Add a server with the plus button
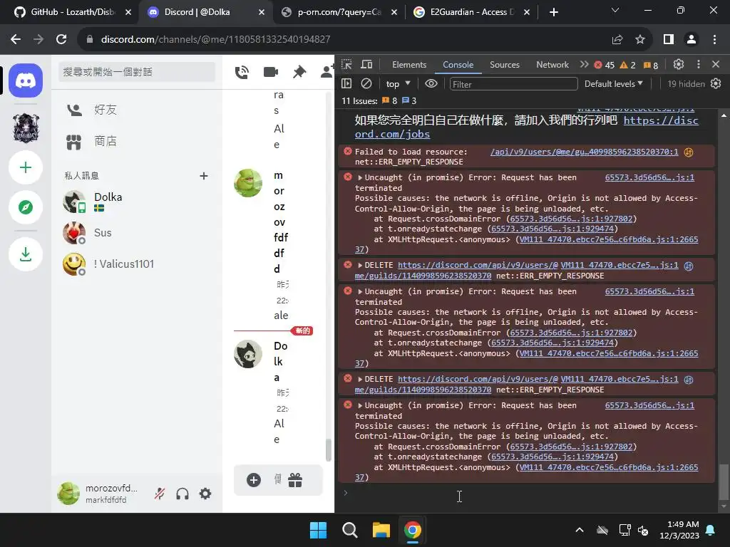The height and width of the screenshot is (547, 730). coord(26,167)
